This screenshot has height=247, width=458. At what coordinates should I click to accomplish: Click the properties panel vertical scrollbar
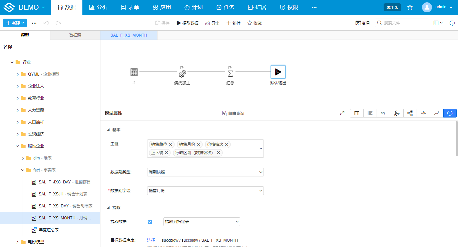(x=456, y=138)
